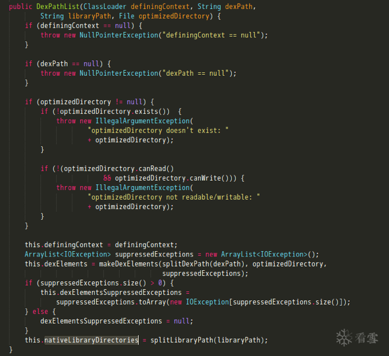Click 'optimizedDirectory != null' condition
The image size is (389, 356).
91,102
